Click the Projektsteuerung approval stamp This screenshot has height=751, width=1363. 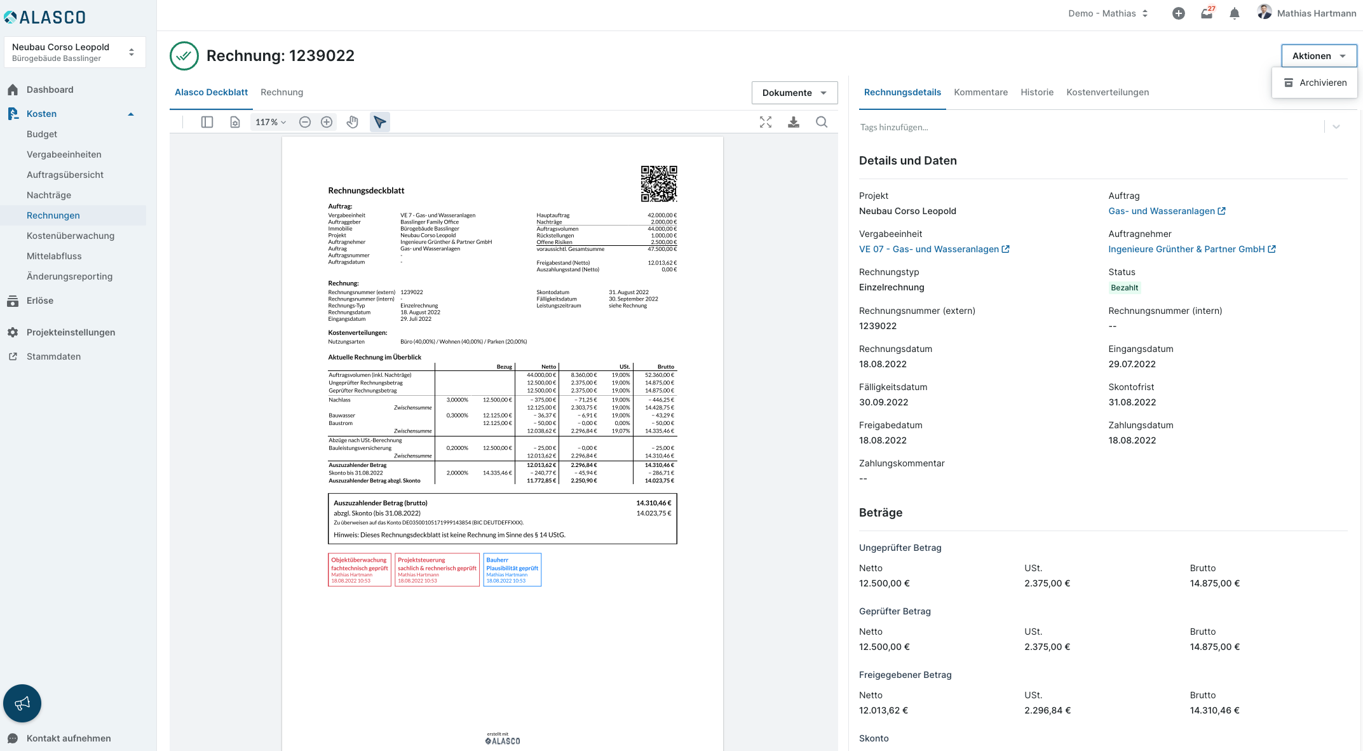pyautogui.click(x=437, y=570)
